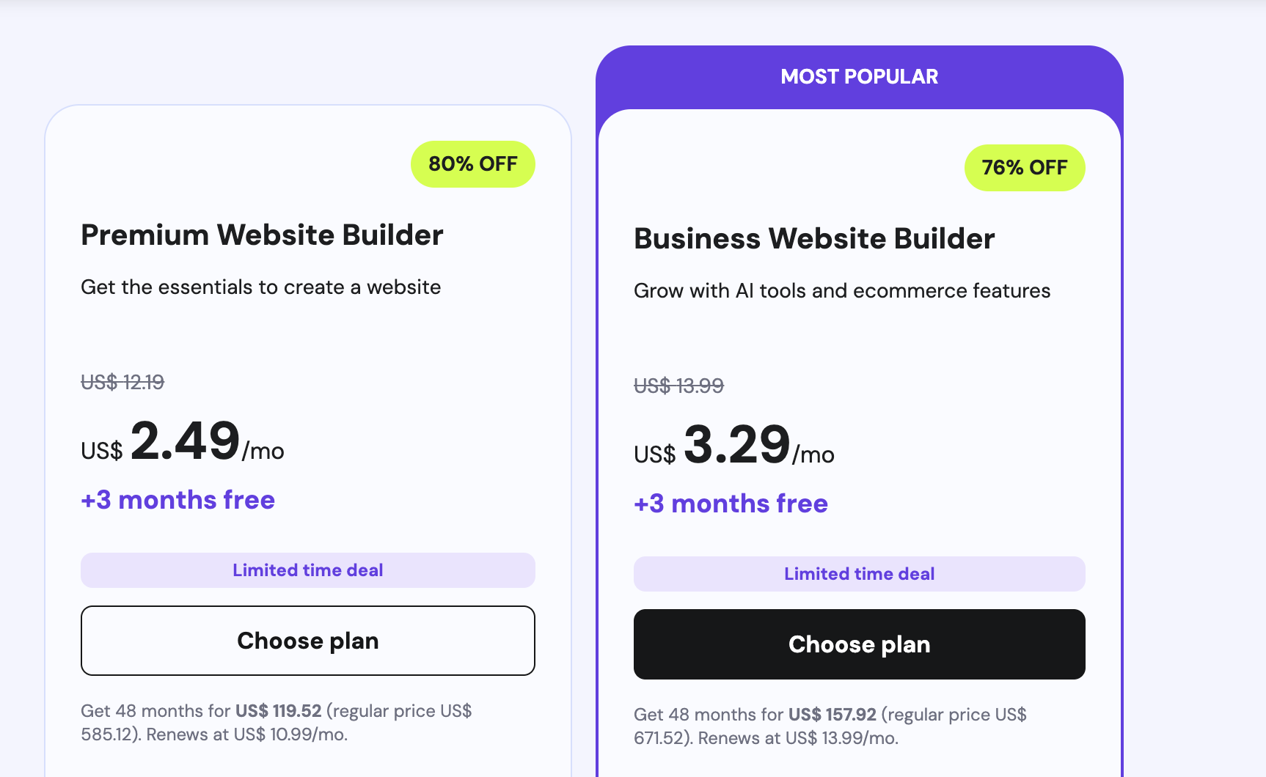Image resolution: width=1266 pixels, height=777 pixels.
Task: Click the crossed-out US$ 12.19 price
Action: click(x=122, y=381)
